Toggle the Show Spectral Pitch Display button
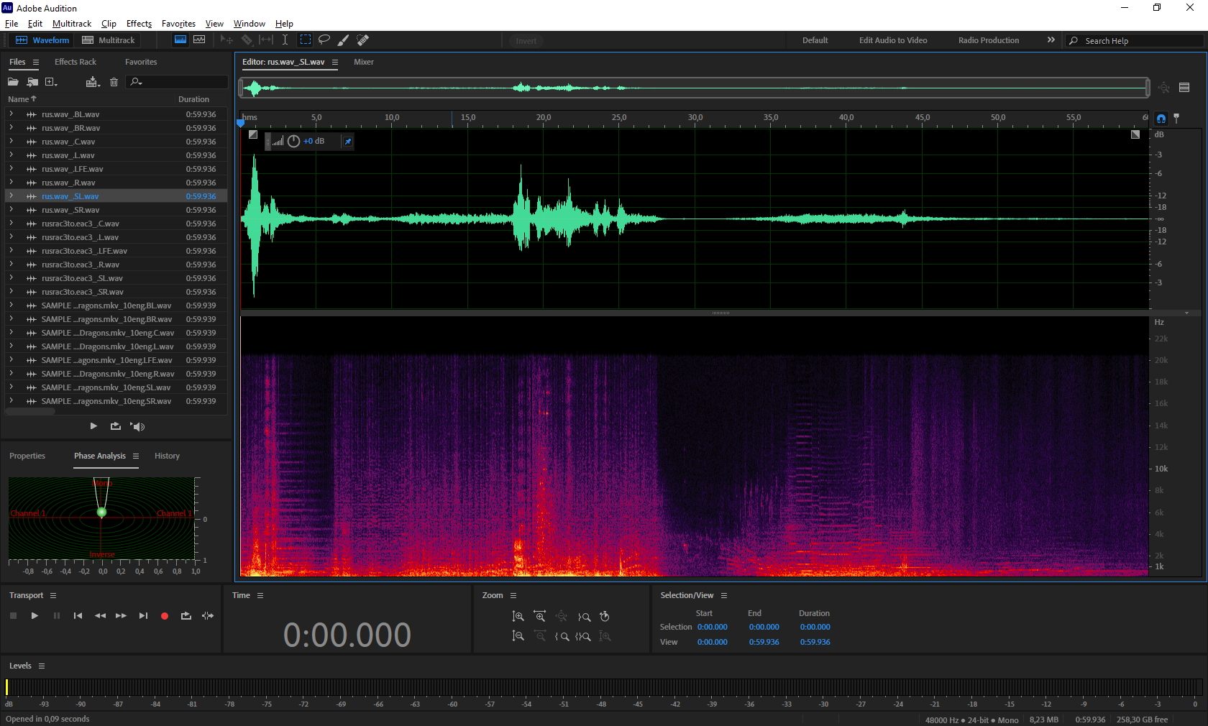This screenshot has width=1208, height=726. [x=199, y=40]
